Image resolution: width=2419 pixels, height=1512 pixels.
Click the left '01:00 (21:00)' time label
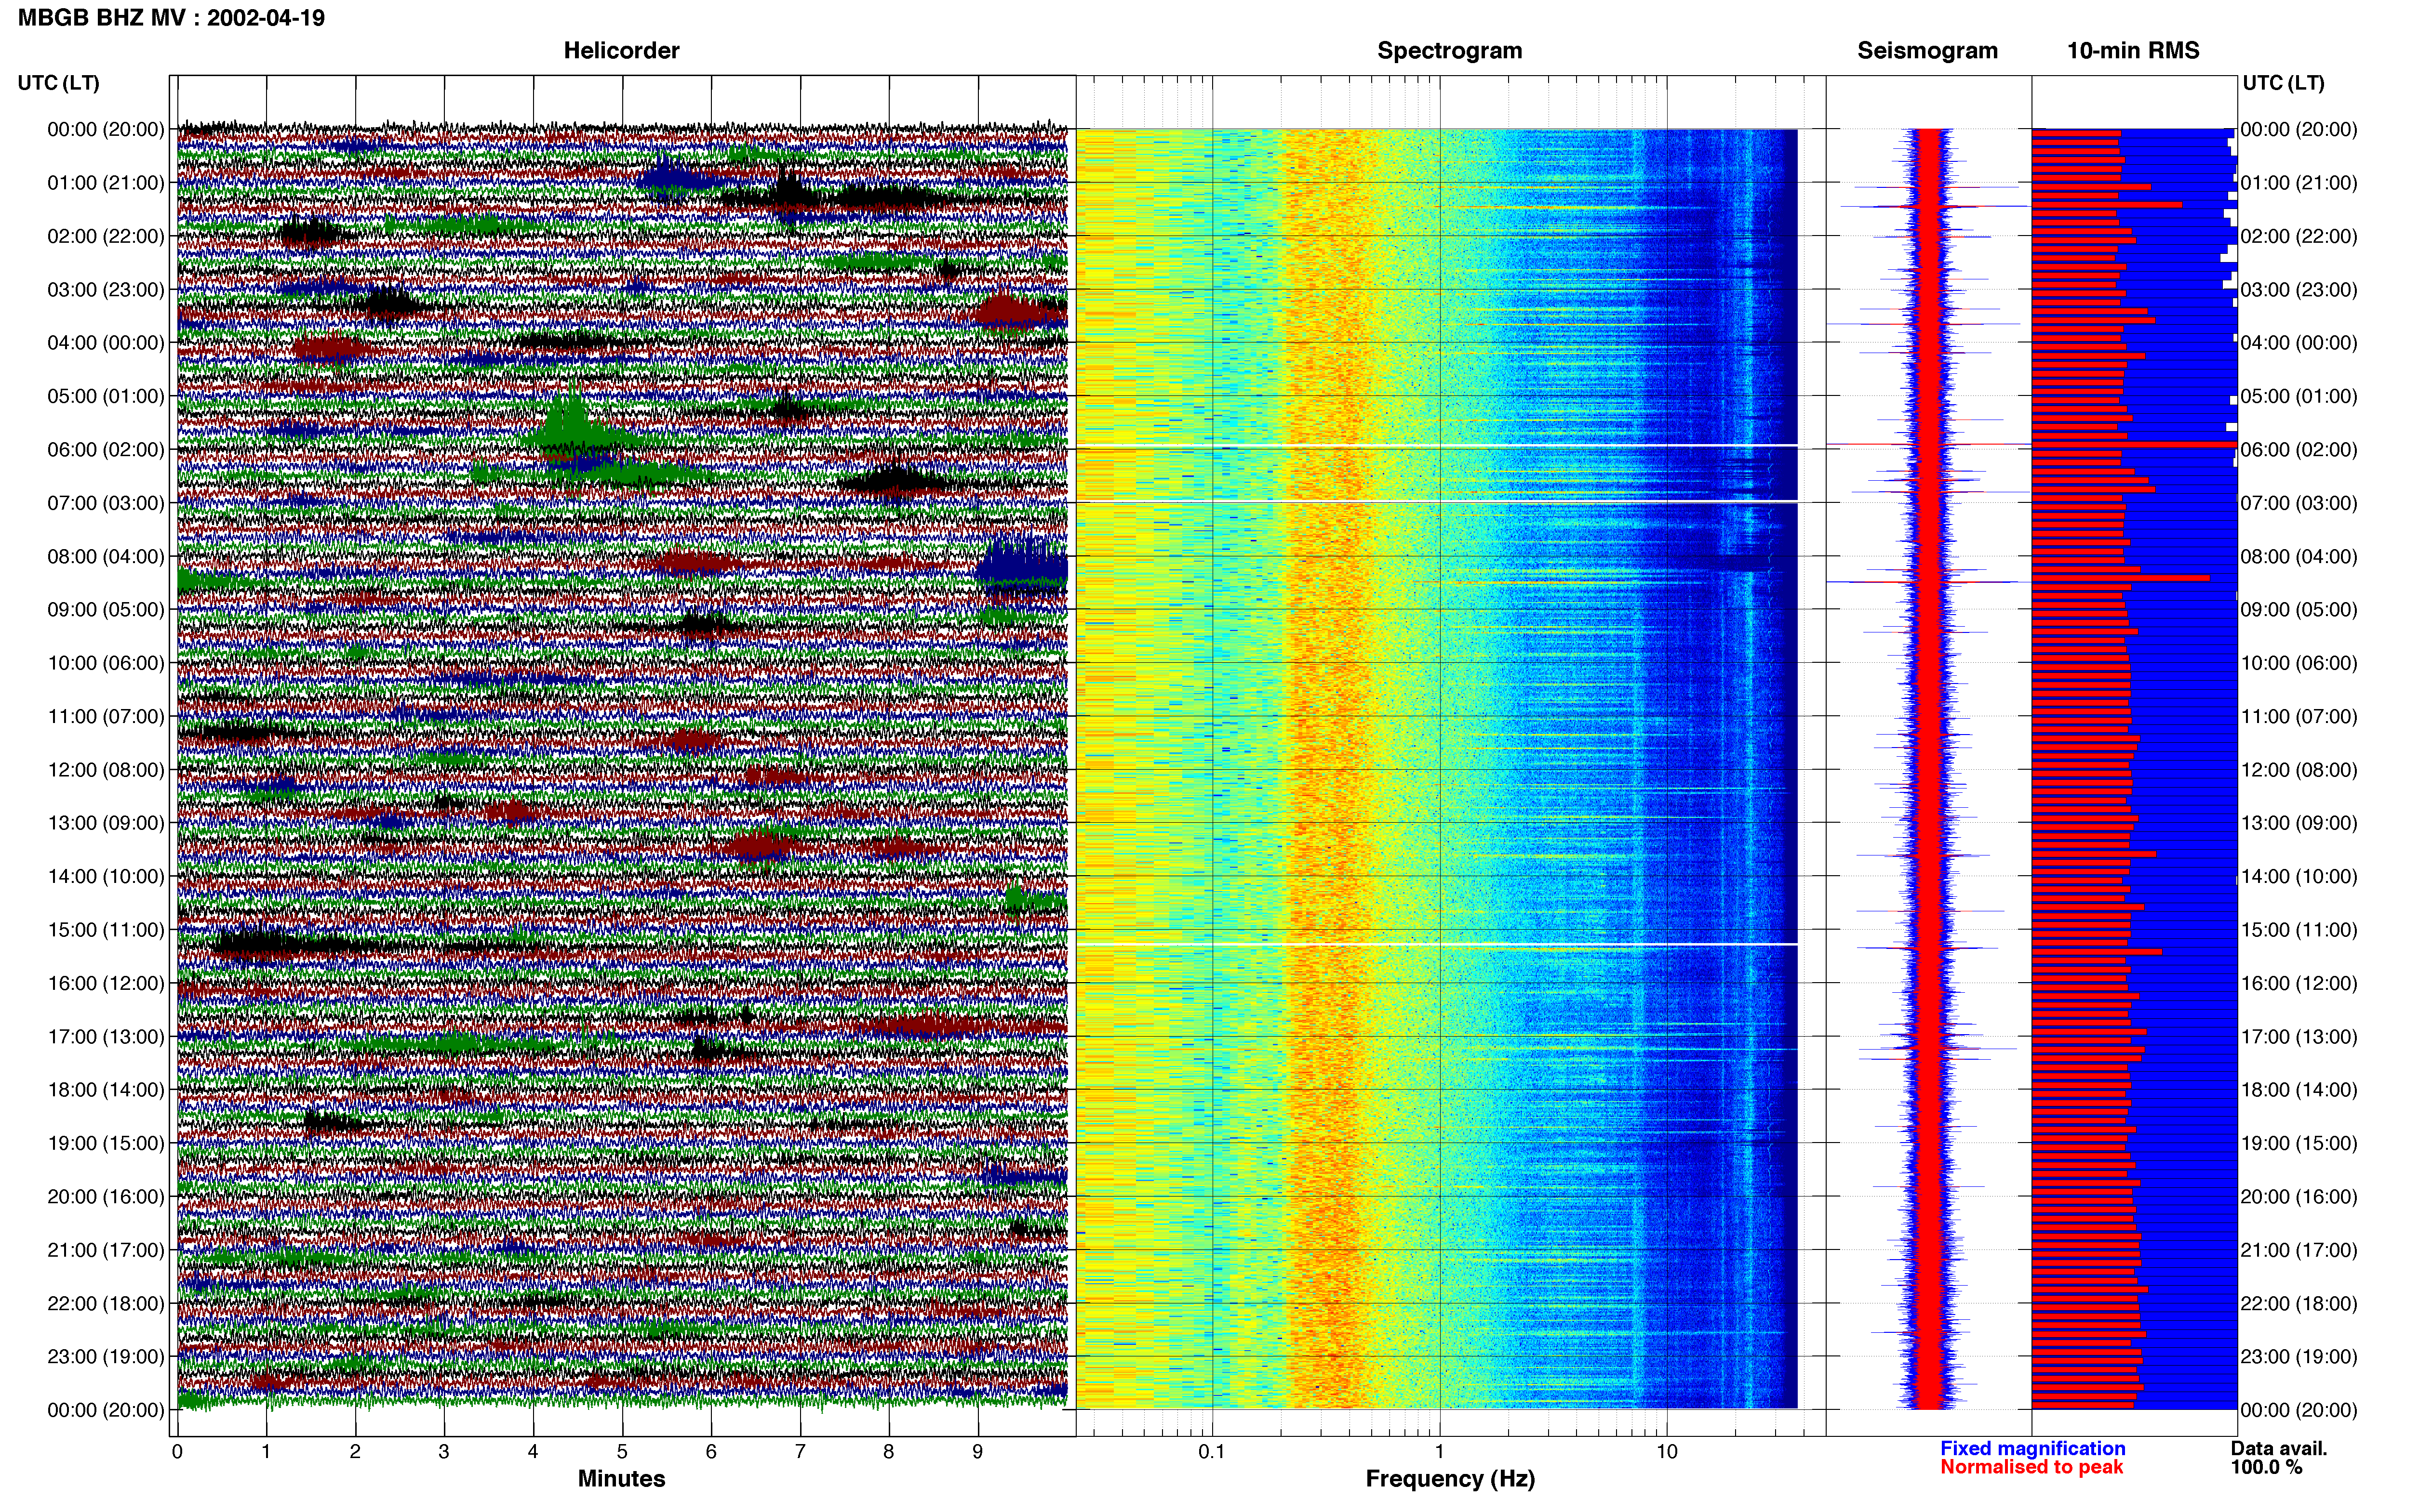coord(106,183)
